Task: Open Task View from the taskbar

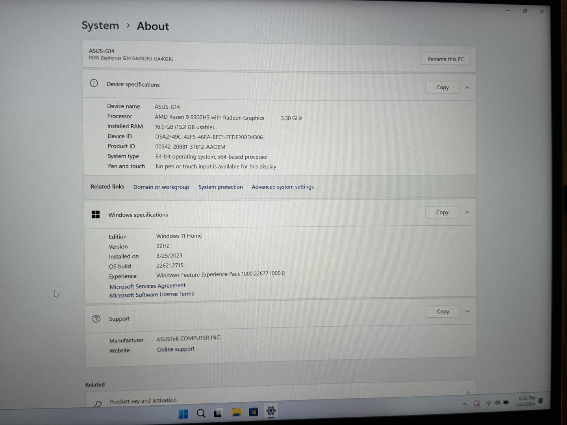Action: [218, 413]
